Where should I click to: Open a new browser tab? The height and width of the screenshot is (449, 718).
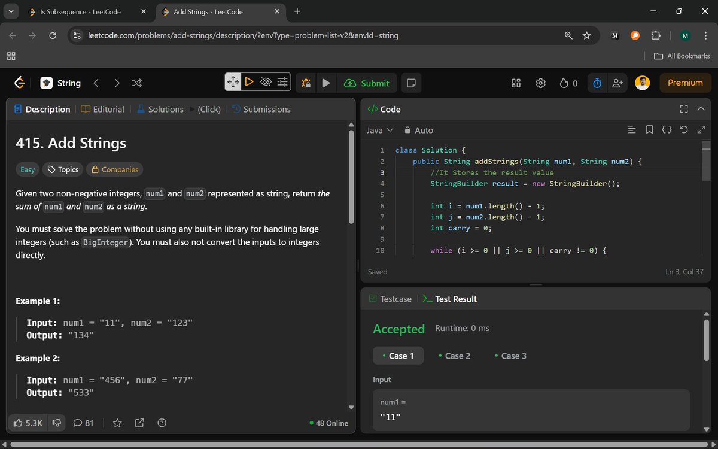pos(297,11)
